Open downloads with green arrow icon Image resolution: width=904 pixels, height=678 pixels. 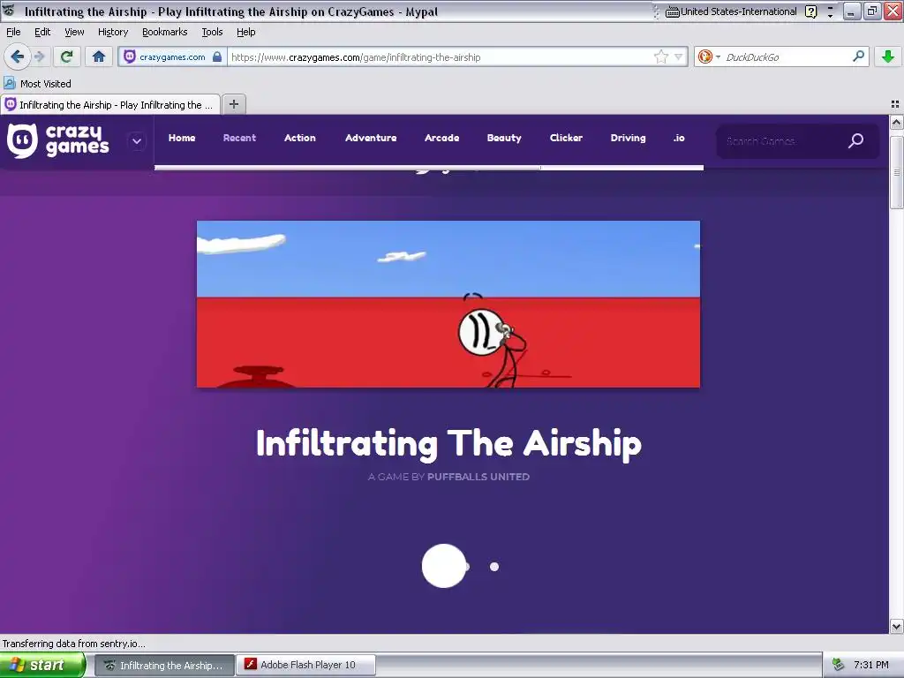[x=888, y=56]
